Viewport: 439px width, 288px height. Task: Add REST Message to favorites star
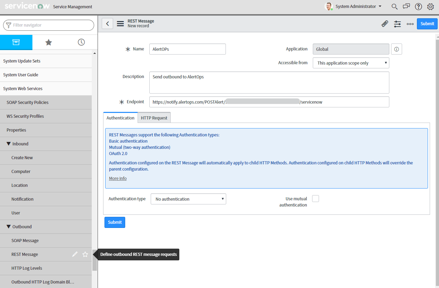(x=85, y=255)
